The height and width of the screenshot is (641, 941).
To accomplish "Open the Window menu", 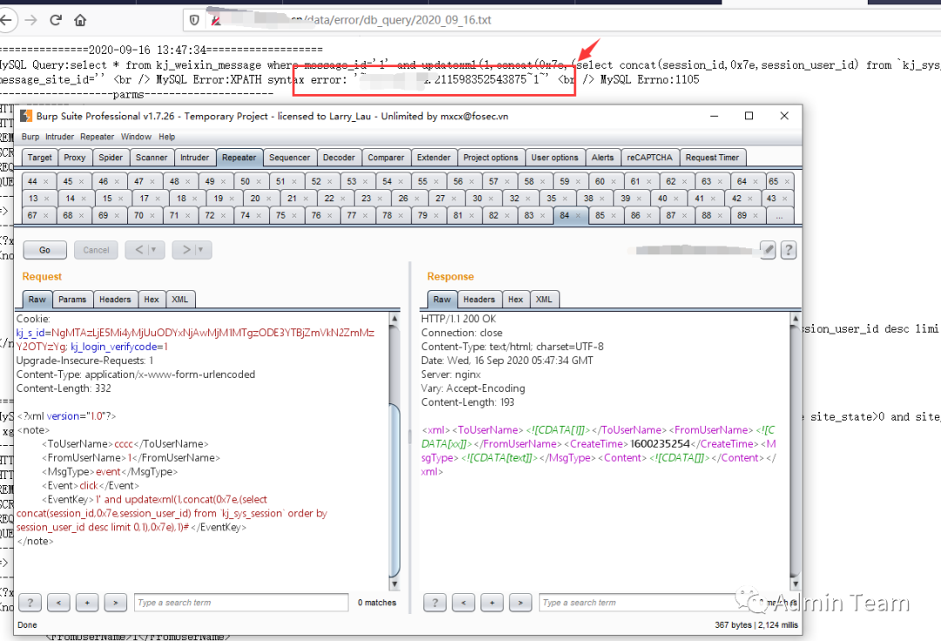I will point(136,137).
